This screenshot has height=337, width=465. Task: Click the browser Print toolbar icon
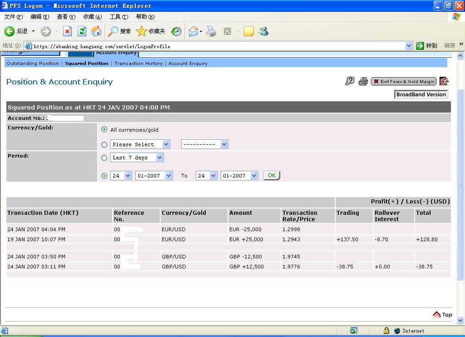click(211, 31)
